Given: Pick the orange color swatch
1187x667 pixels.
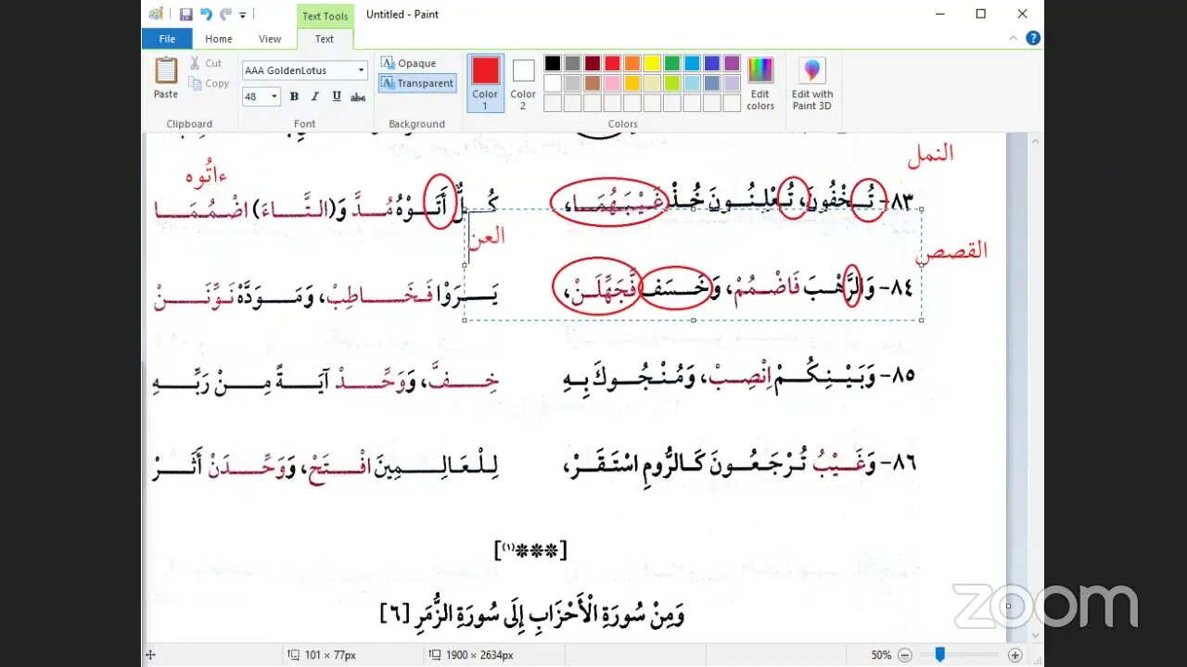Looking at the screenshot, I should coord(632,64).
